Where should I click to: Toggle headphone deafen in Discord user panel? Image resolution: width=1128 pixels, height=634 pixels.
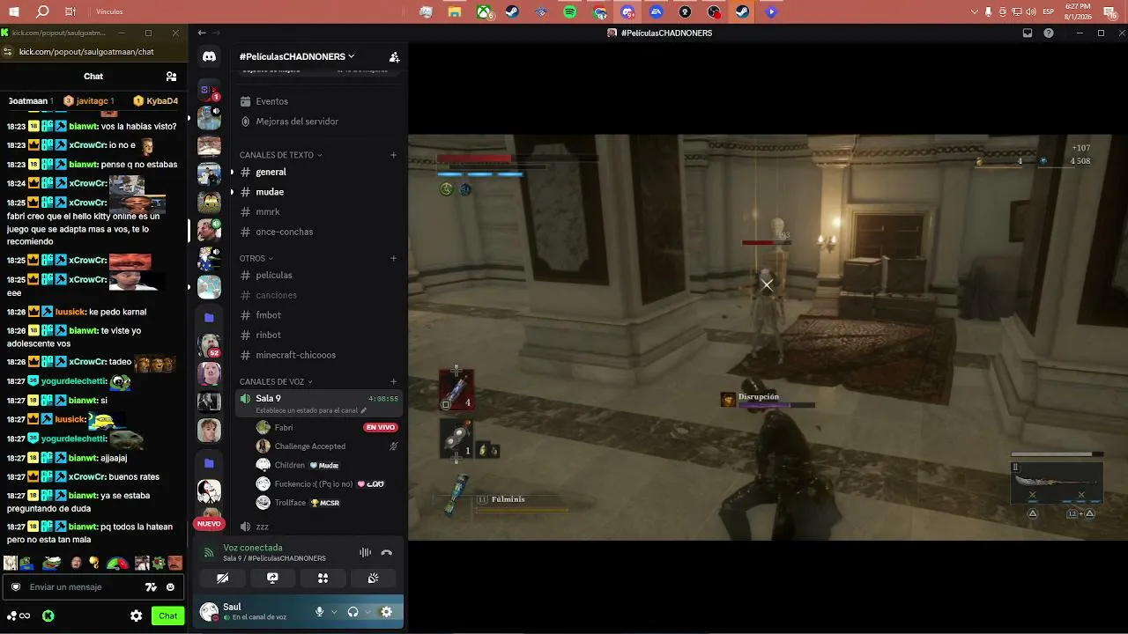pyautogui.click(x=352, y=612)
